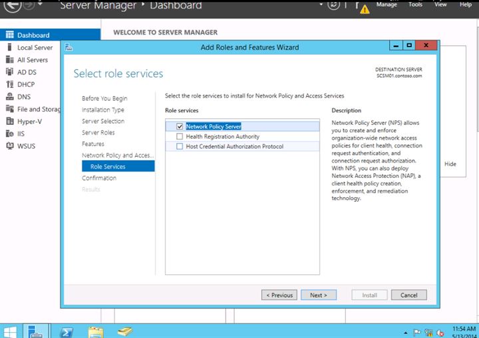Close the Add Roles and Features Wizard
Screen dimensions: 479x338
pos(426,45)
